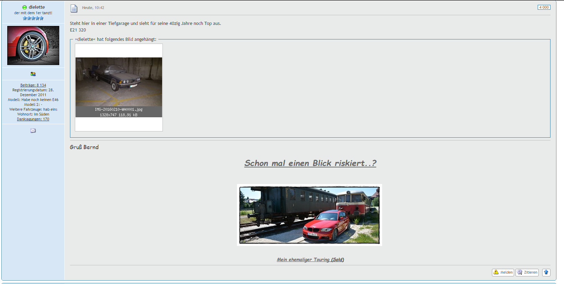Click the post document icon beside the timestamp
The image size is (564, 284).
(74, 8)
